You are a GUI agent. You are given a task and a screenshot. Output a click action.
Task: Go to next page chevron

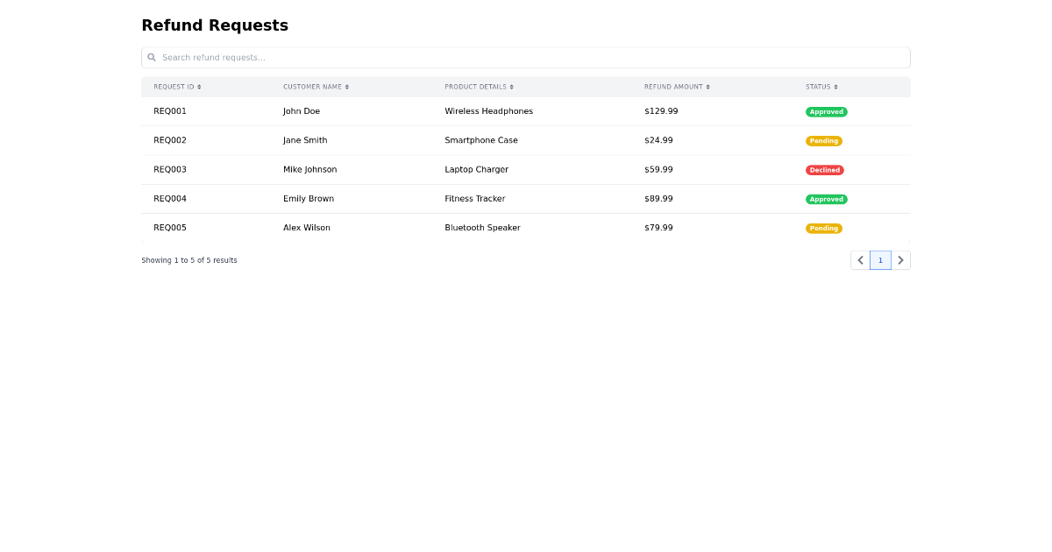tap(900, 260)
